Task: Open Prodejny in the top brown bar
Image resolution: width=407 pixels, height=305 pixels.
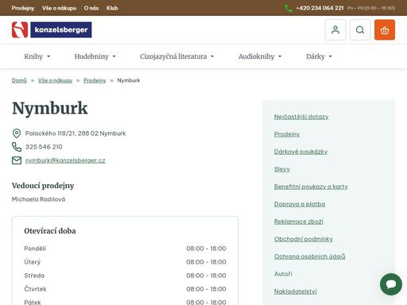Action: [23, 8]
